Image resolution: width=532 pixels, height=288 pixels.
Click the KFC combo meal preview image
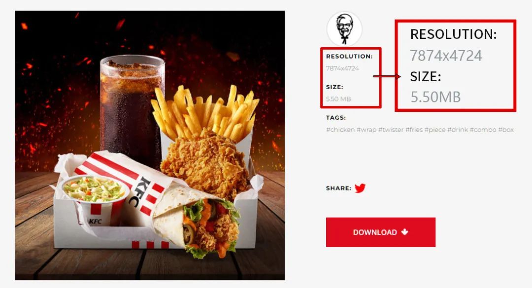coord(150,145)
